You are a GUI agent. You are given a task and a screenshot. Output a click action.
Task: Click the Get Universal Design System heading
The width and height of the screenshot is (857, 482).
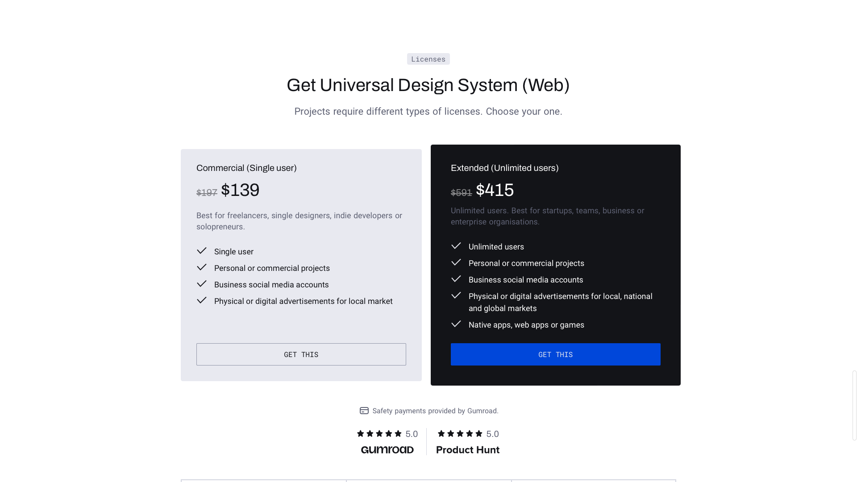[x=428, y=85]
